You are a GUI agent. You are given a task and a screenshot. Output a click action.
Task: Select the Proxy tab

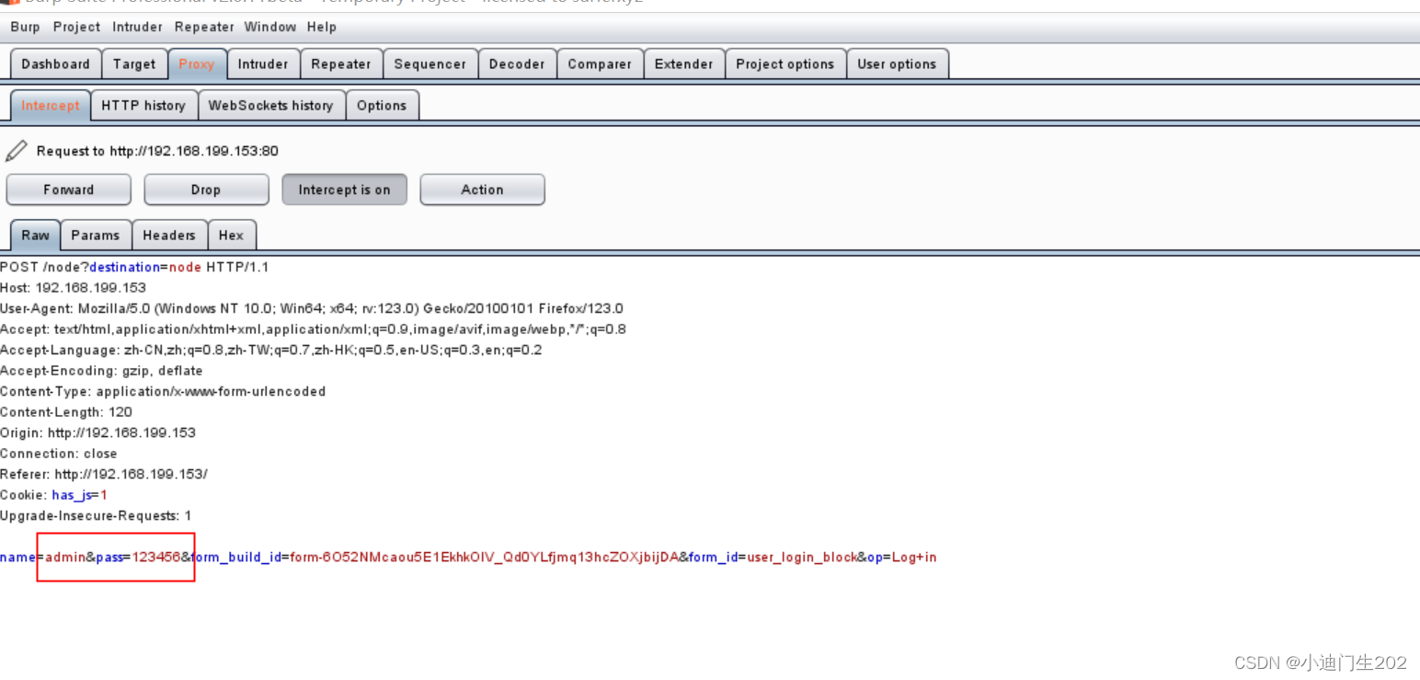pos(197,64)
